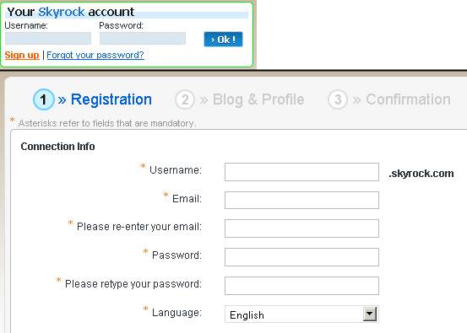Select the step 2 circle icon

tap(185, 99)
